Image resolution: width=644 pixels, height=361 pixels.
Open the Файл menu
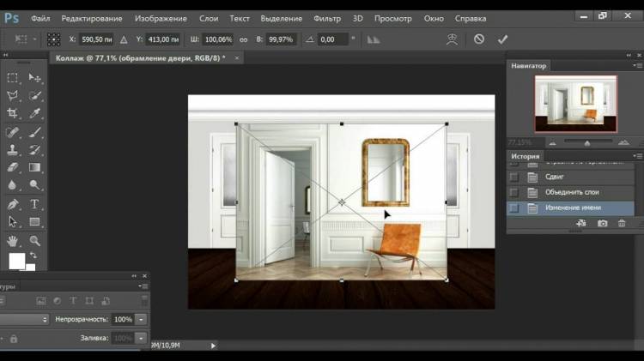coord(40,19)
